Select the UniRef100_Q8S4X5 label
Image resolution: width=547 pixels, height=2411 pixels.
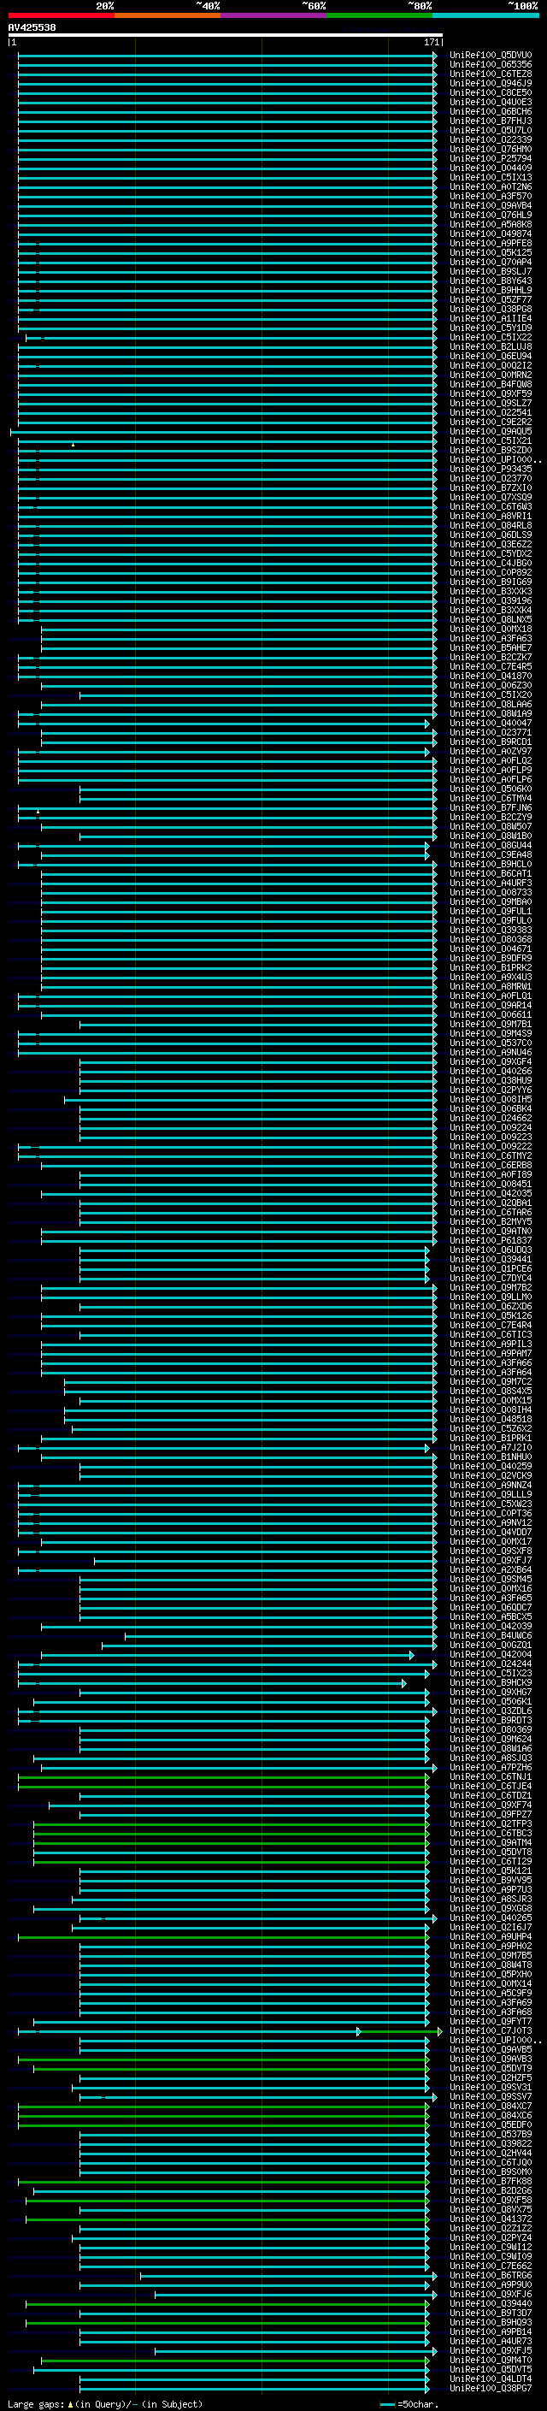click(x=491, y=1391)
